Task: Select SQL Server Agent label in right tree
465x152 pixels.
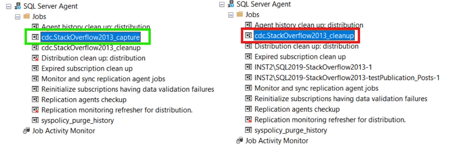Action: click(x=264, y=4)
